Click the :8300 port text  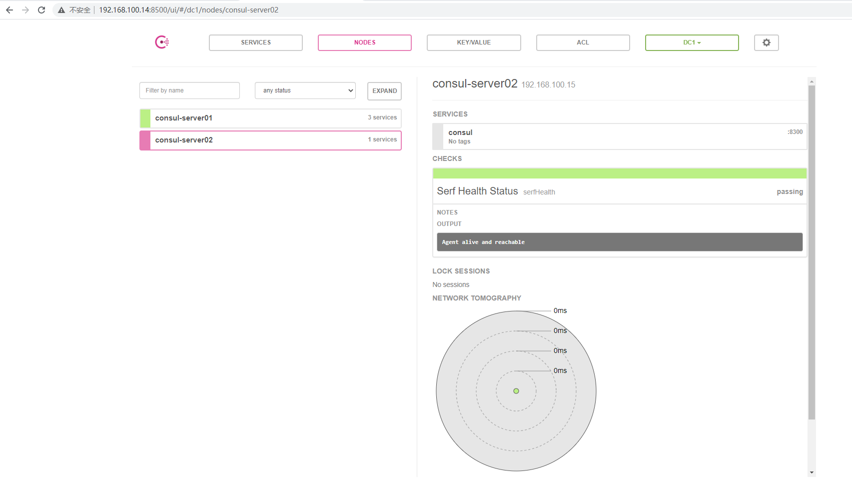point(795,132)
